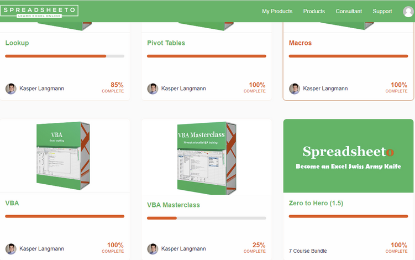Click the Lookup course progress bar
This screenshot has width=415, height=260.
pos(65,56)
